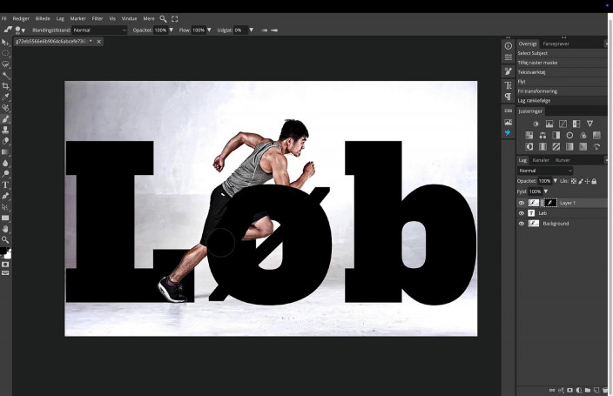The image size is (613, 396).
Task: Add a raster mask from the Layers footer
Action: 569,390
